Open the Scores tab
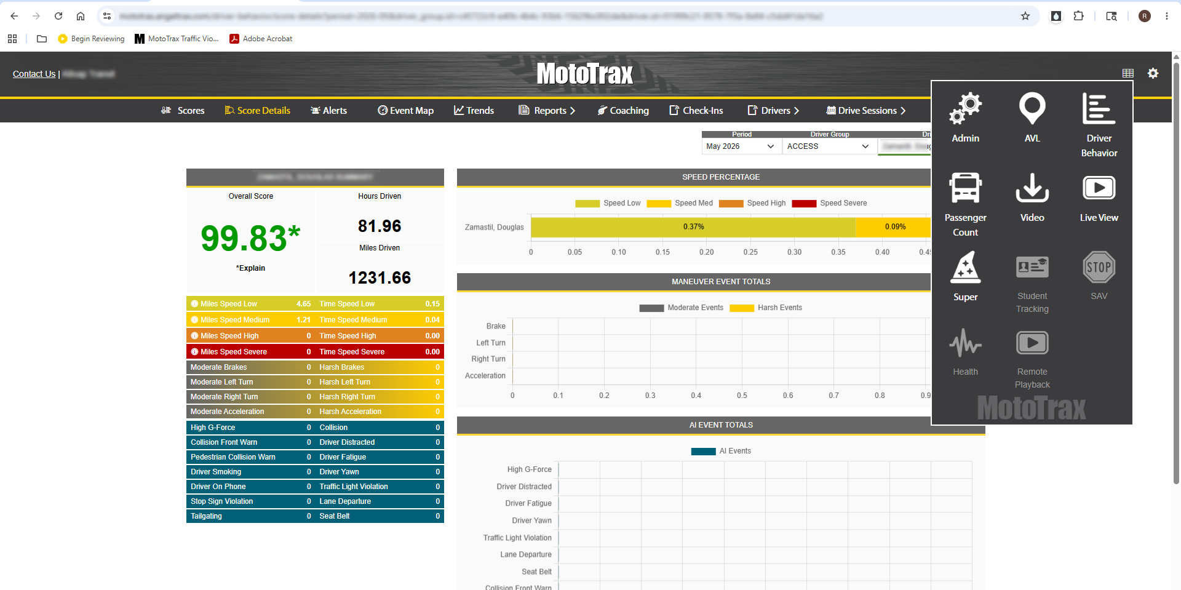Image resolution: width=1181 pixels, height=590 pixels. 183,111
